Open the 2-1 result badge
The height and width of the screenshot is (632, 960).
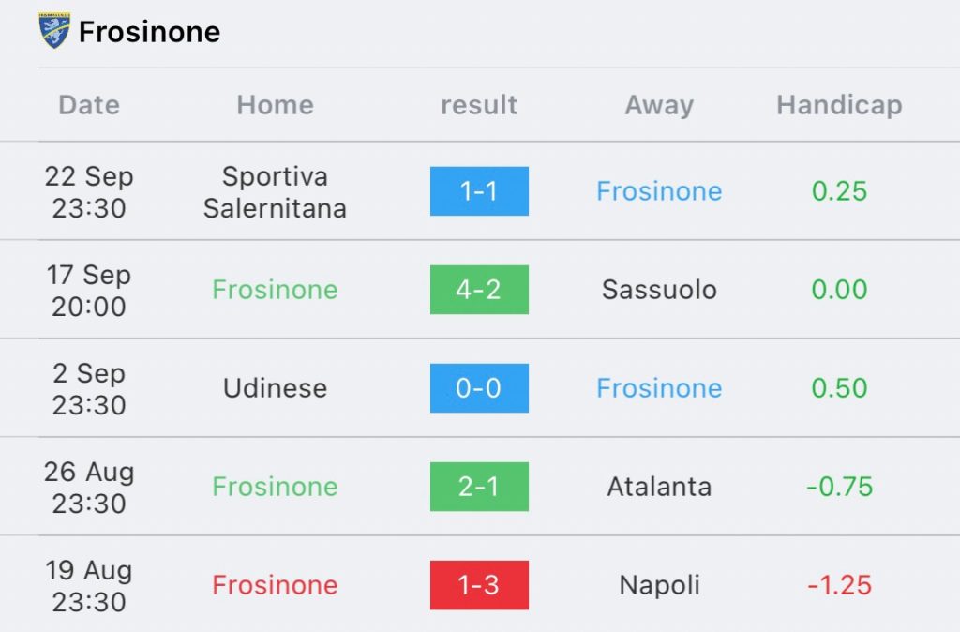[x=479, y=487]
